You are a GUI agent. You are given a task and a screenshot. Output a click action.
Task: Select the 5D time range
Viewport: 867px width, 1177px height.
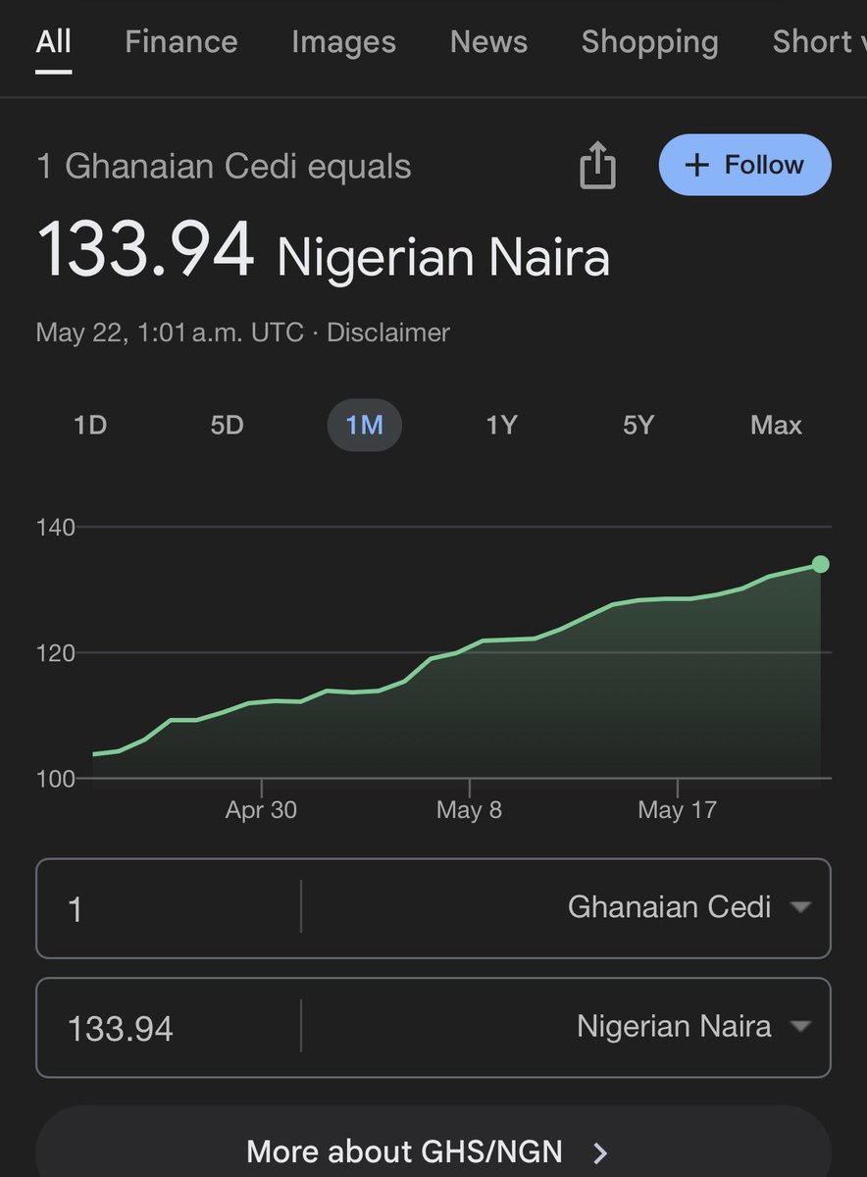pos(227,425)
